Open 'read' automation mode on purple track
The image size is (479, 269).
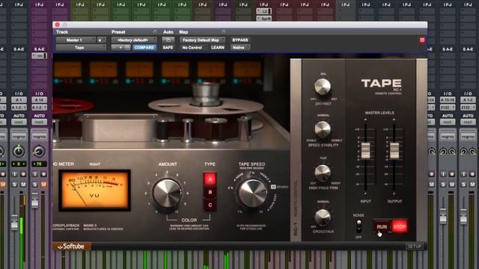pos(39,122)
